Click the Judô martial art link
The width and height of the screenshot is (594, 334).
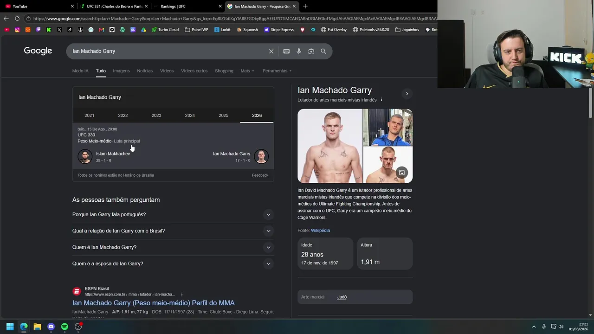click(x=342, y=297)
